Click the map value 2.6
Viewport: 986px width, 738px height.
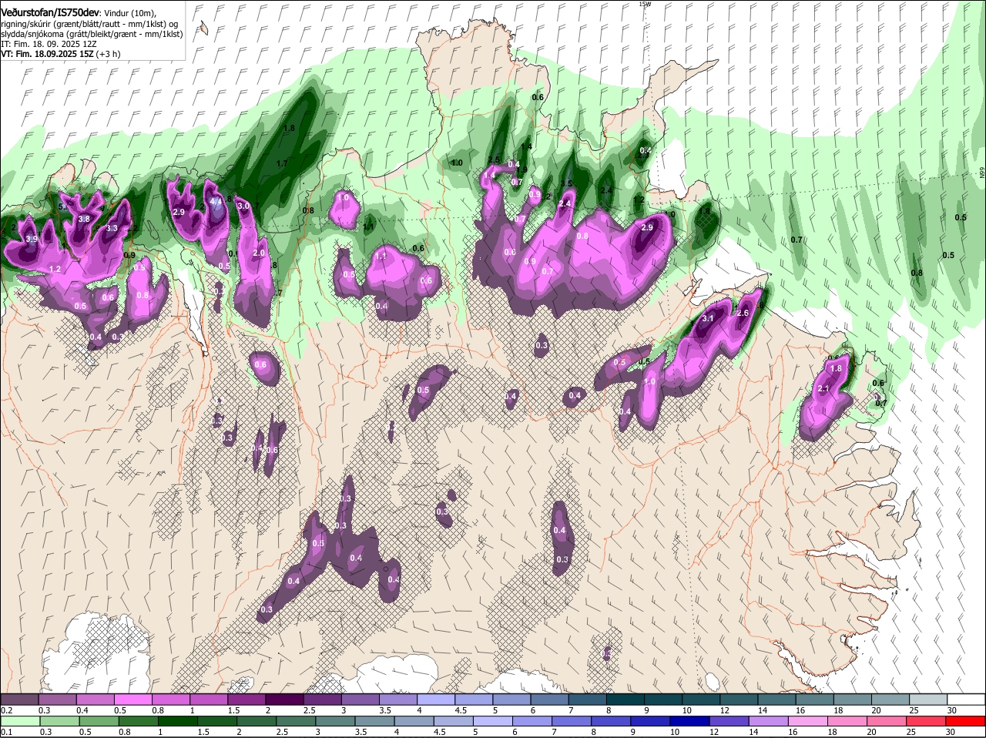coord(743,313)
